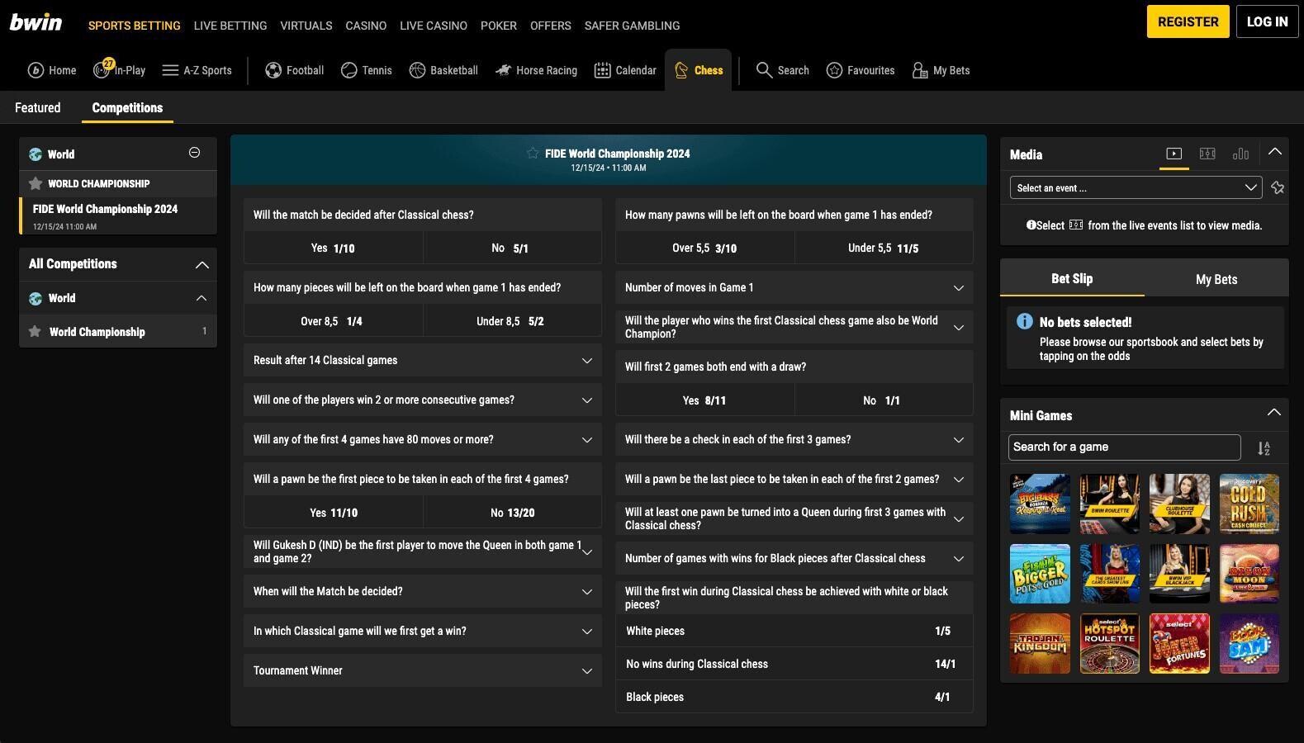Expand Result after 14 Classical games
Image resolution: width=1304 pixels, height=743 pixels.
coord(422,360)
